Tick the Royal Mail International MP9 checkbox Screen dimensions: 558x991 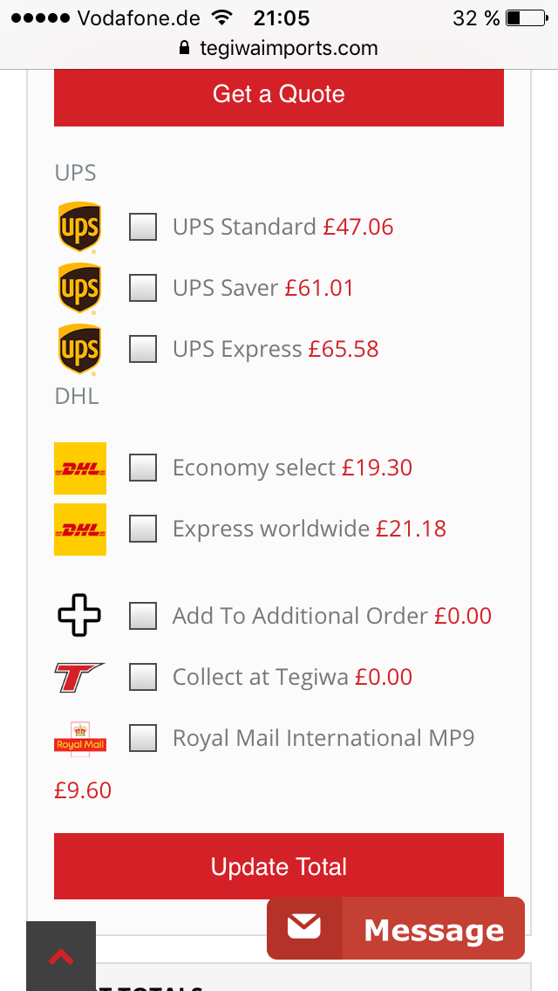click(x=143, y=737)
